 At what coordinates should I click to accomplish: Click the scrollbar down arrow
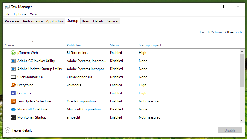click(242, 121)
